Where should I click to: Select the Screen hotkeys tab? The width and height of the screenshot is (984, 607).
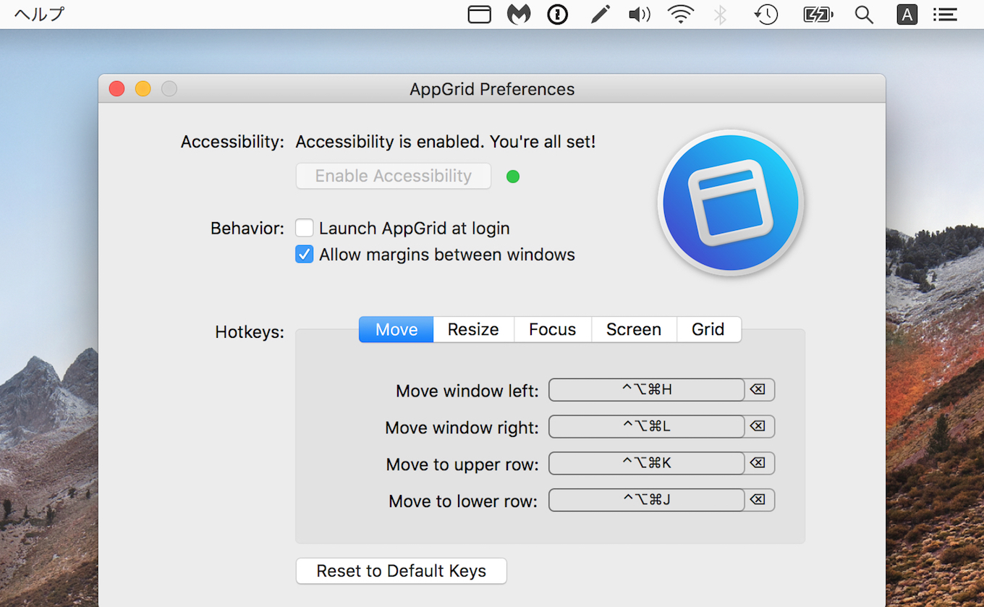[x=634, y=329]
